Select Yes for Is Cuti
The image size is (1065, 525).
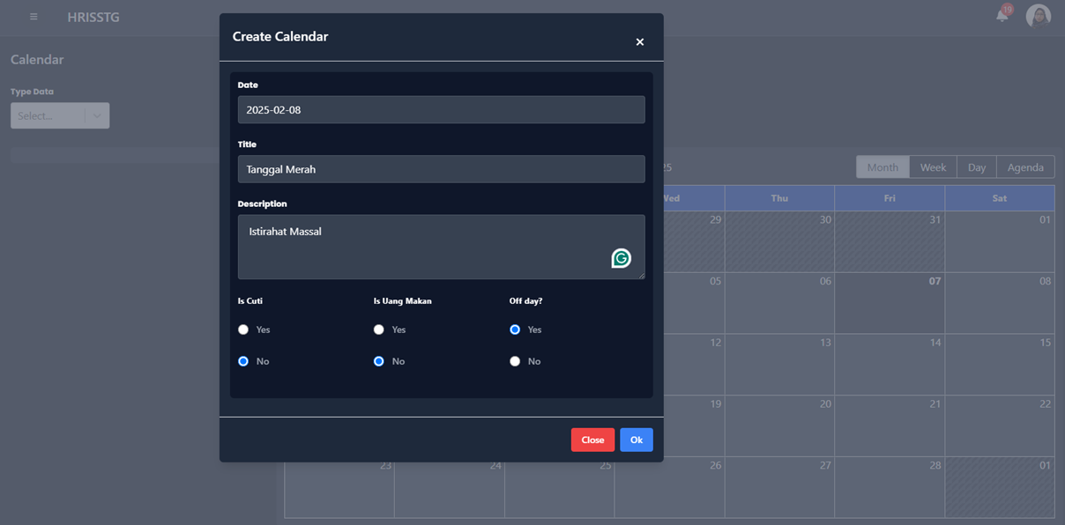click(243, 329)
